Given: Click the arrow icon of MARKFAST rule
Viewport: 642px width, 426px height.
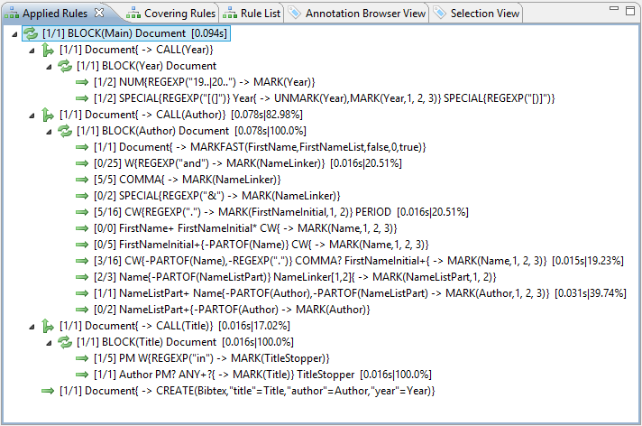Looking at the screenshot, I should [82, 147].
